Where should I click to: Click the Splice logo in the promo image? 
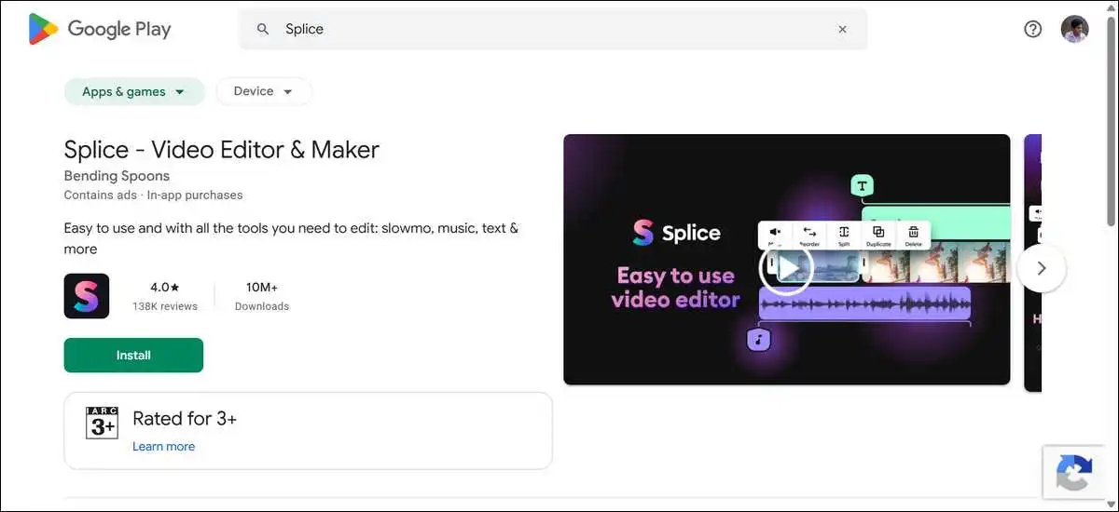click(676, 233)
